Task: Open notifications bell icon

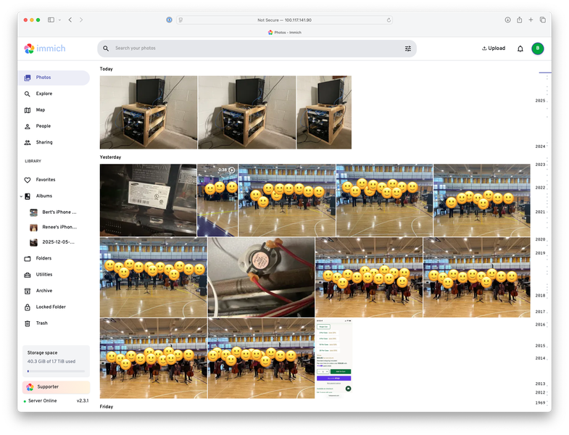Action: pyautogui.click(x=520, y=49)
